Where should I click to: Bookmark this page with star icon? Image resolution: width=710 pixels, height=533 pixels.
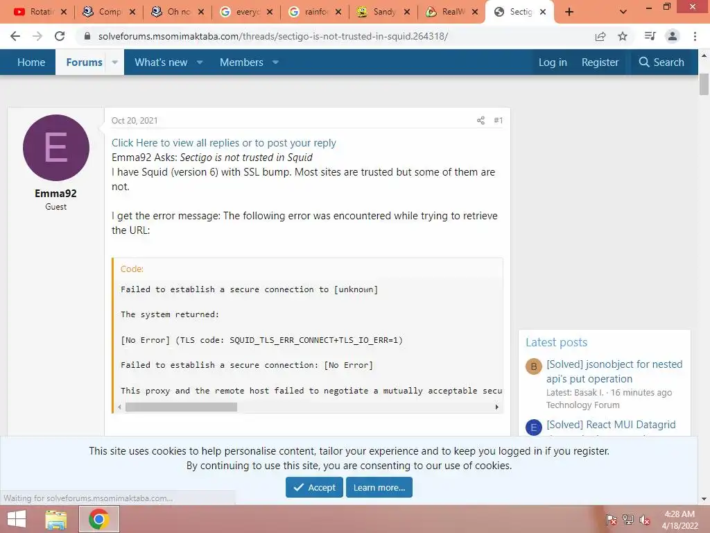tap(623, 36)
